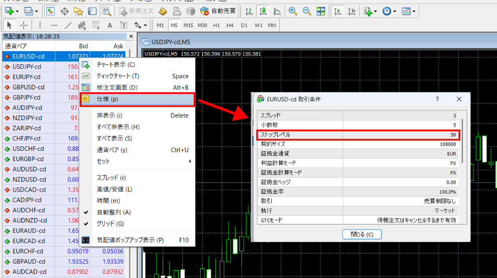Expand the セット submenu
Viewport: 497px width, 278px height.
[x=143, y=161]
